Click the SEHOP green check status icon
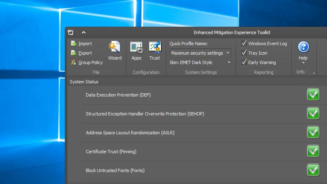 313,113
